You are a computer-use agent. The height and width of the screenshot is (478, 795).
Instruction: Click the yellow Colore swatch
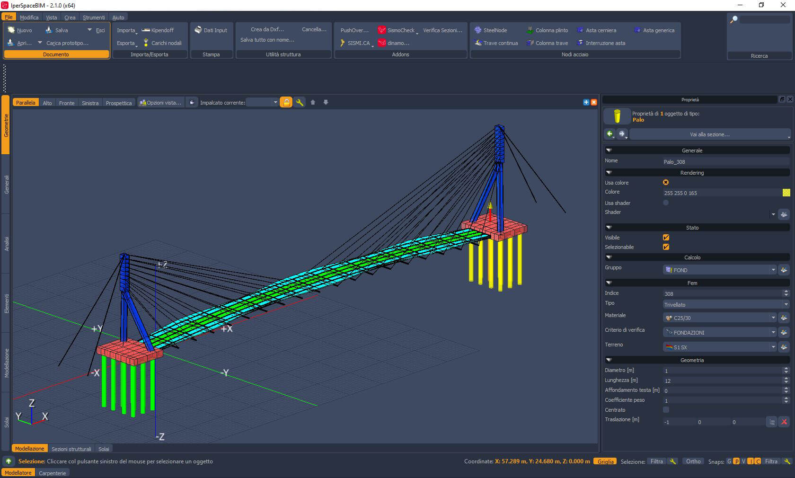[x=786, y=193]
